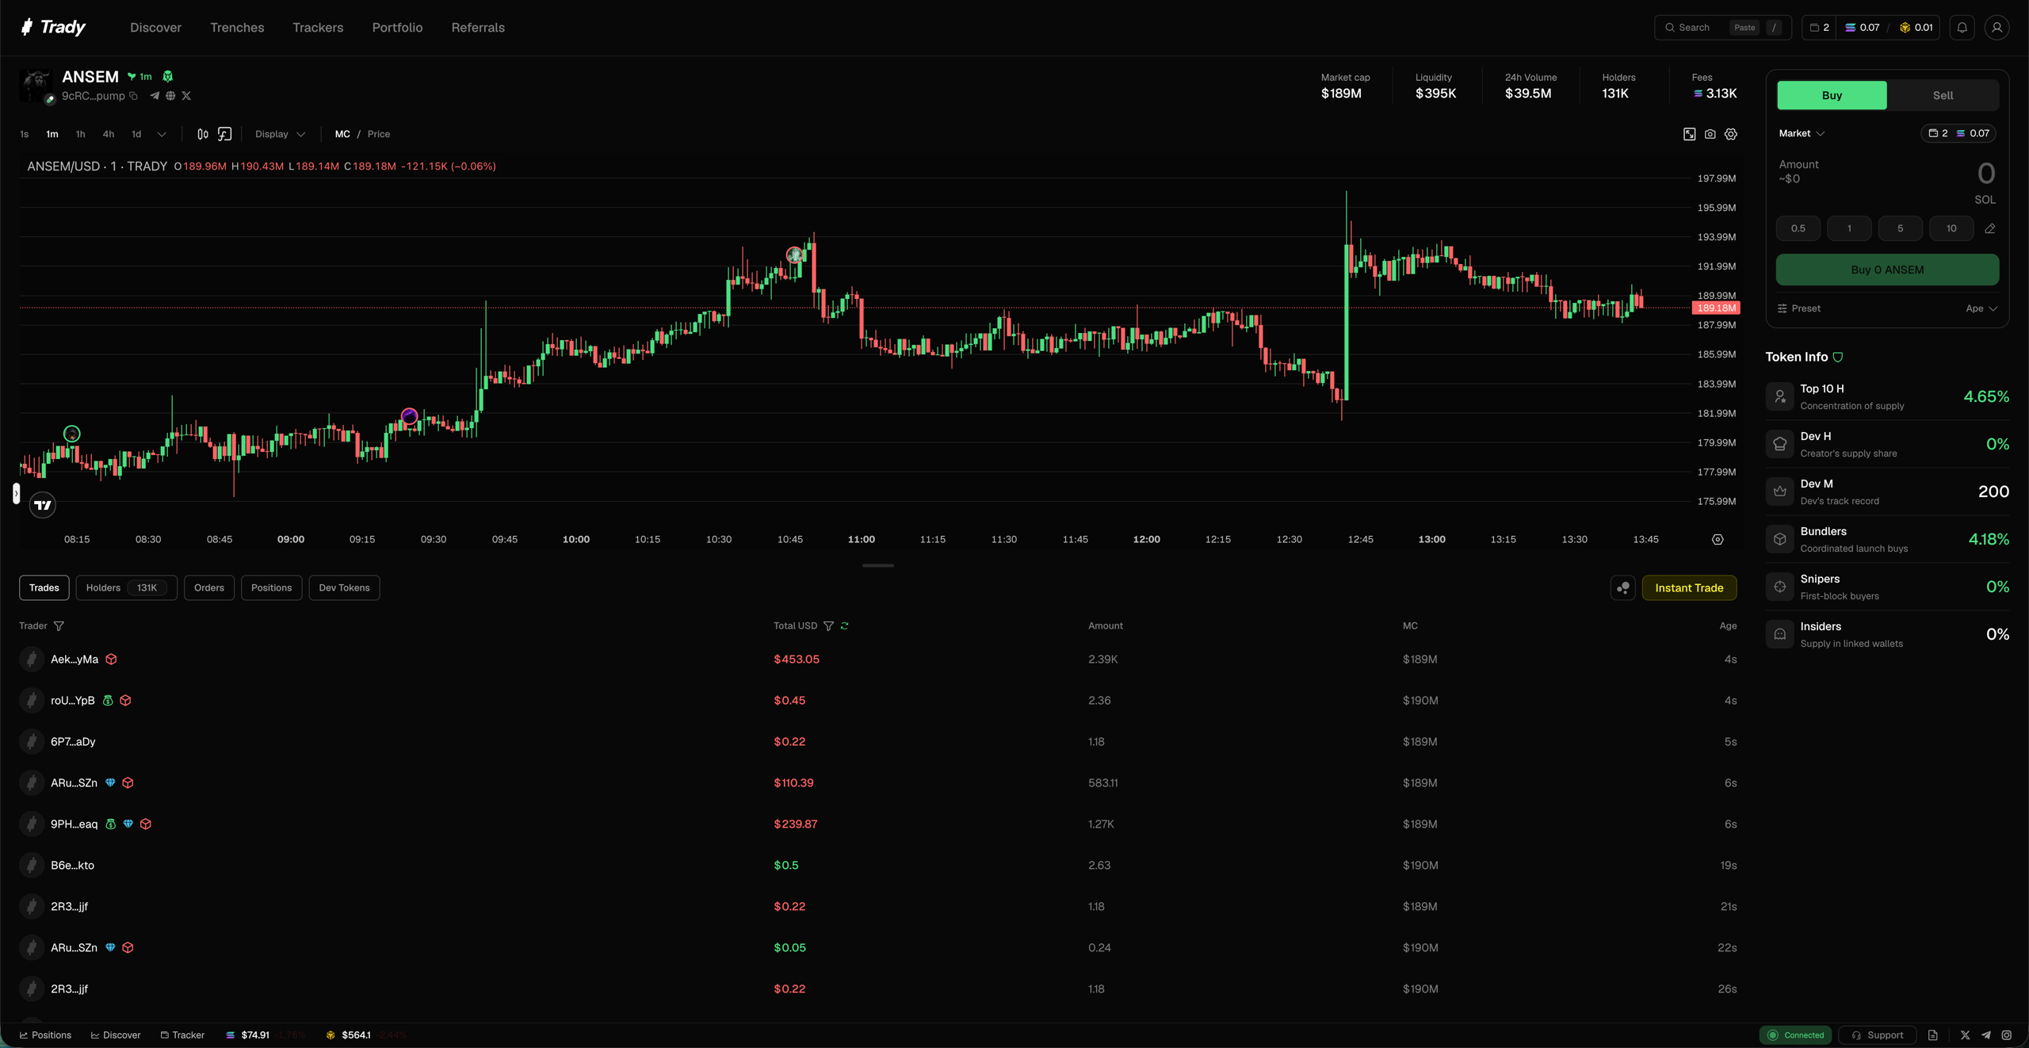
Task: Select the 10 SOL quick amount
Action: point(1951,228)
